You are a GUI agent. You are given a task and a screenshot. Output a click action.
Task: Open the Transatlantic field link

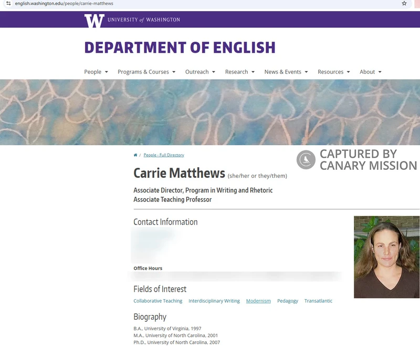(x=318, y=301)
